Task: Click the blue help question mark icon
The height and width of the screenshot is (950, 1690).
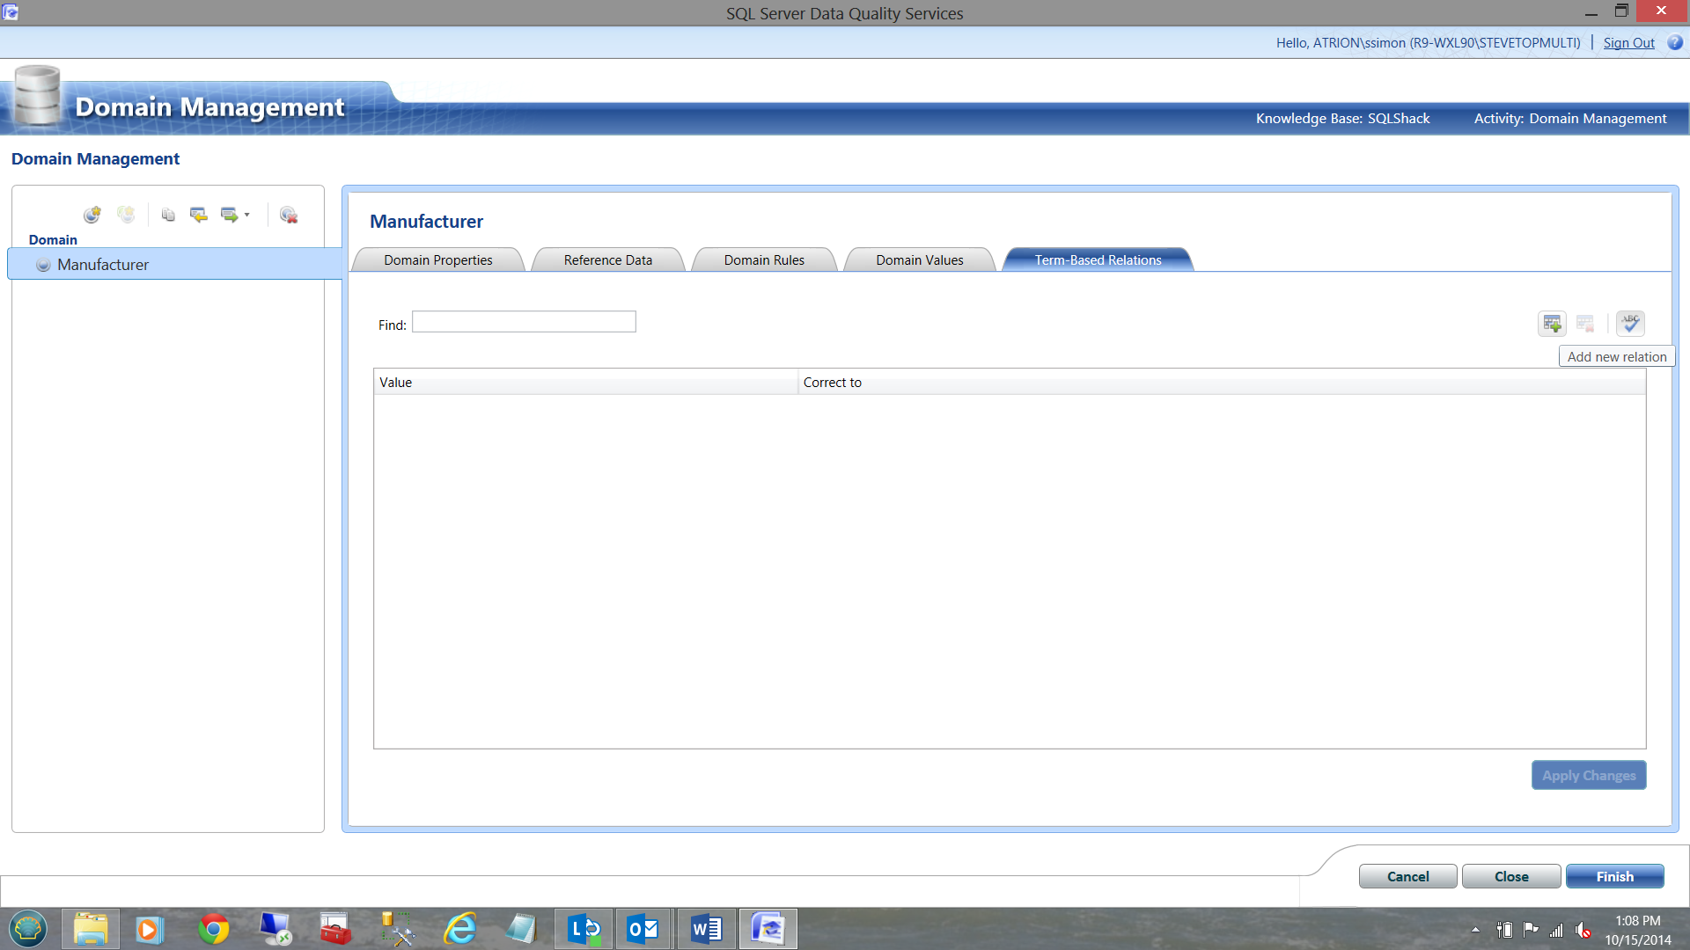Action: point(1675,42)
